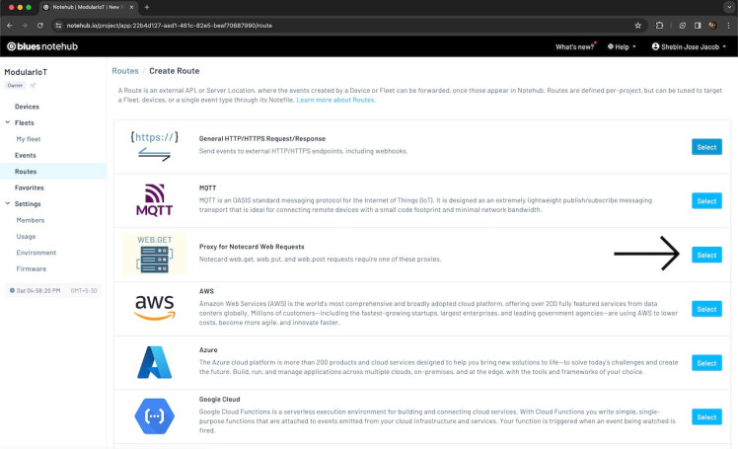Open Usage settings page
The image size is (738, 449).
point(26,236)
